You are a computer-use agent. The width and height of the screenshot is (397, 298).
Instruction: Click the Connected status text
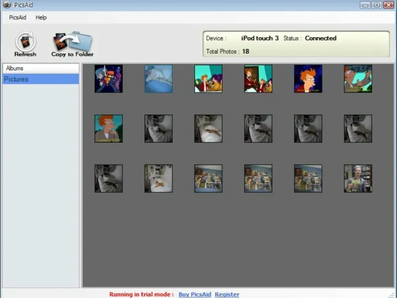pyautogui.click(x=321, y=38)
